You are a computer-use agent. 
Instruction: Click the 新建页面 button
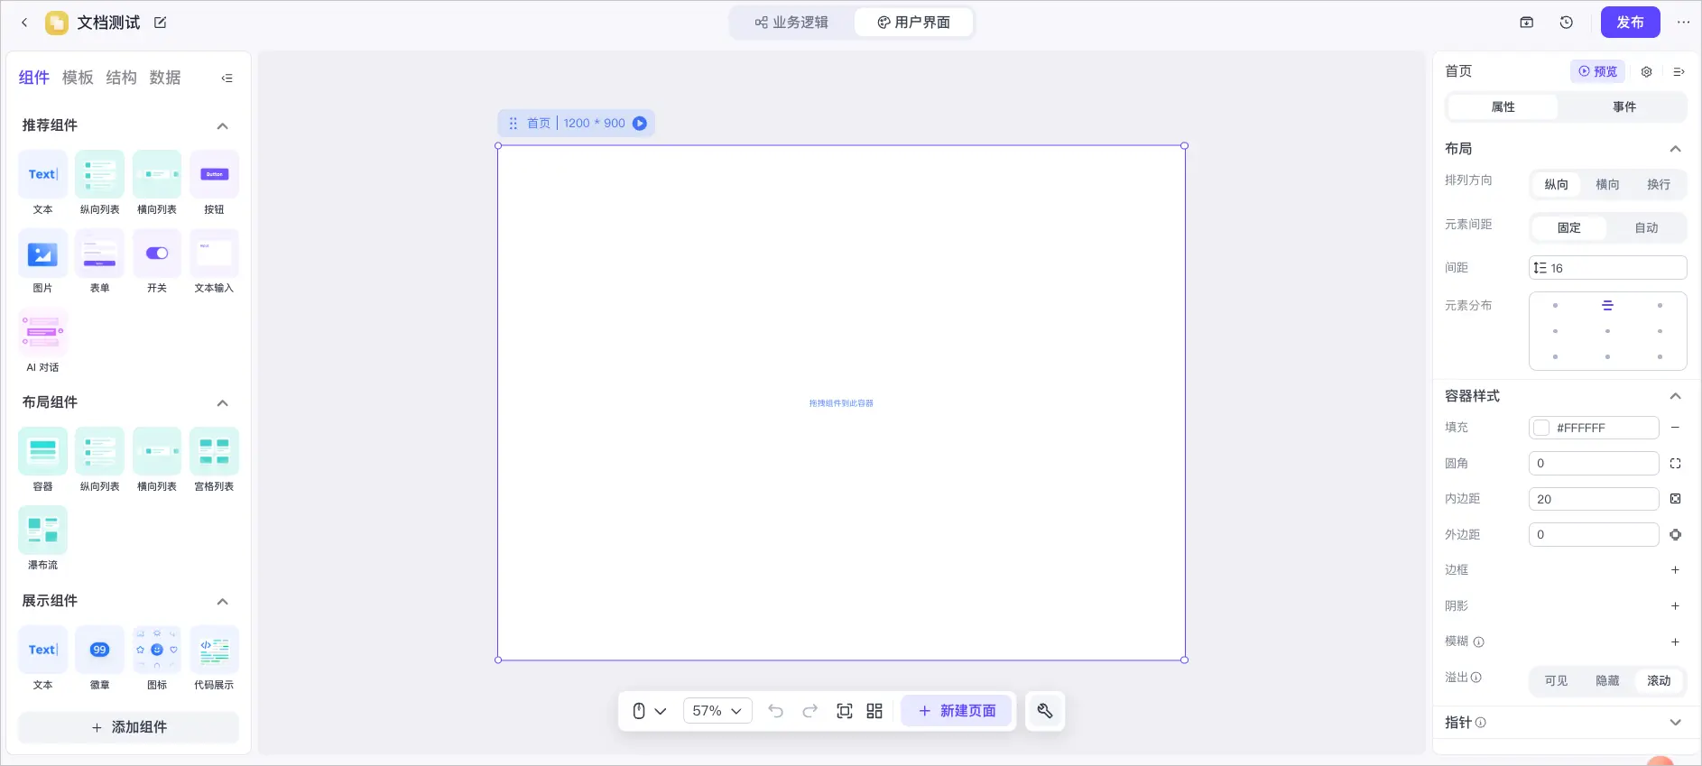(x=957, y=711)
